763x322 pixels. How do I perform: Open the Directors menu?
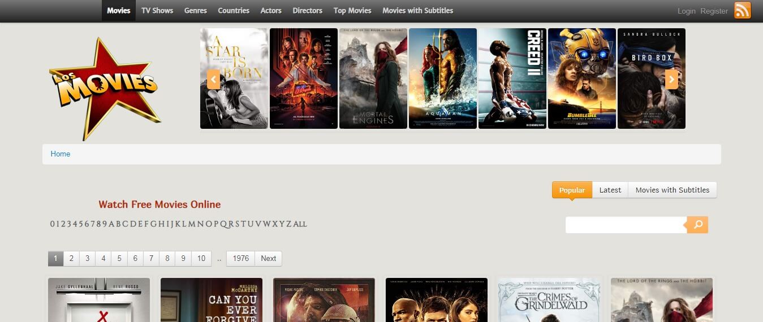pyautogui.click(x=308, y=11)
